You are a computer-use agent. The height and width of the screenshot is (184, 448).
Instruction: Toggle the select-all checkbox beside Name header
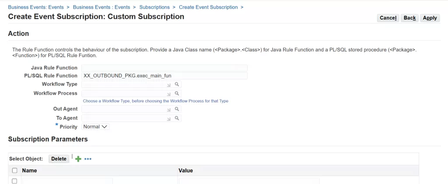click(15, 170)
